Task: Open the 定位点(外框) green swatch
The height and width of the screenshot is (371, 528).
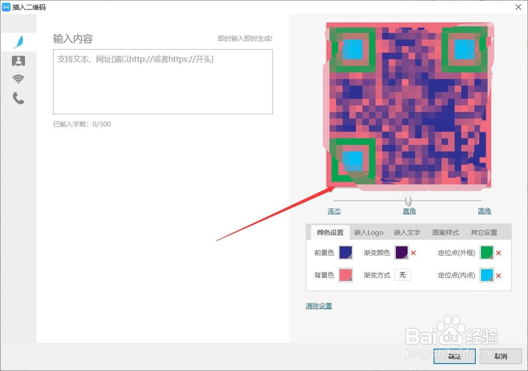Action: [487, 252]
